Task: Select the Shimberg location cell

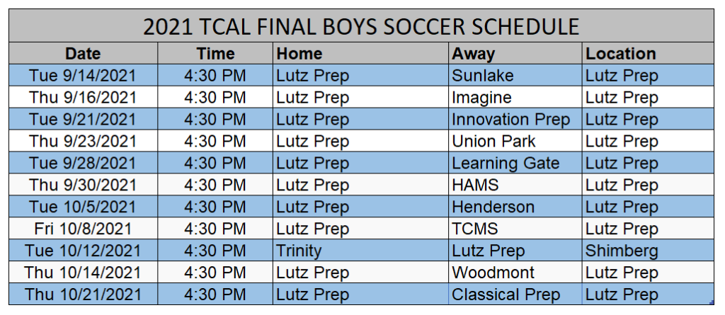Action: tap(648, 251)
